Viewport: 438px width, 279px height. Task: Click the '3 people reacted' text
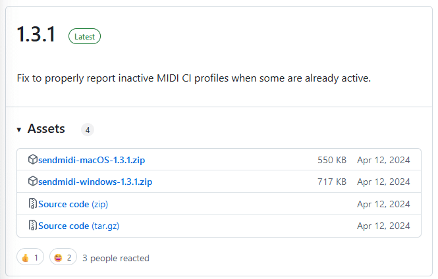[x=116, y=259]
